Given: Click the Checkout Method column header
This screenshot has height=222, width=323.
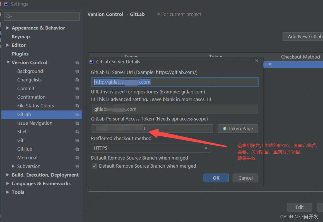Looking at the screenshot, I should tap(291, 57).
